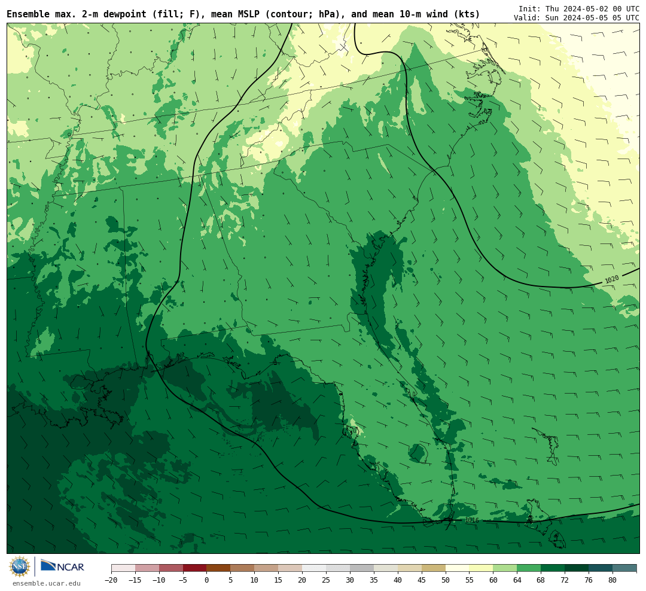Click the 0 colorbar tick label
Screen dimensions: 646x591
coord(207,580)
